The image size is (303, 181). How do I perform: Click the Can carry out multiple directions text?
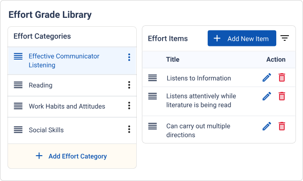(x=198, y=130)
